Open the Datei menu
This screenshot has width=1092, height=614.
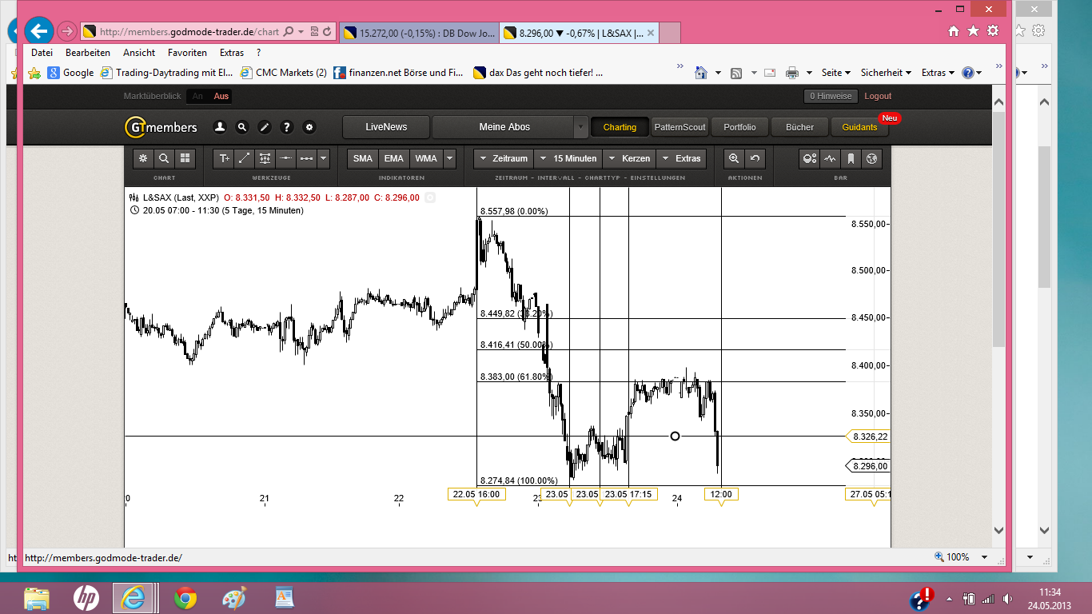[x=42, y=53]
